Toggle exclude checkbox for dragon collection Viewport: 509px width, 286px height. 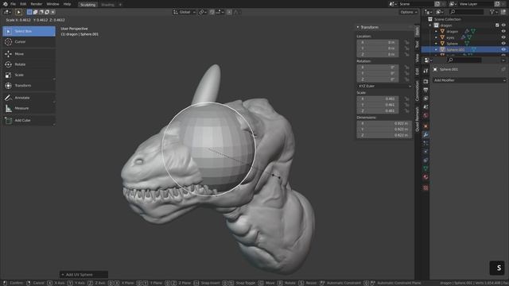pos(497,25)
